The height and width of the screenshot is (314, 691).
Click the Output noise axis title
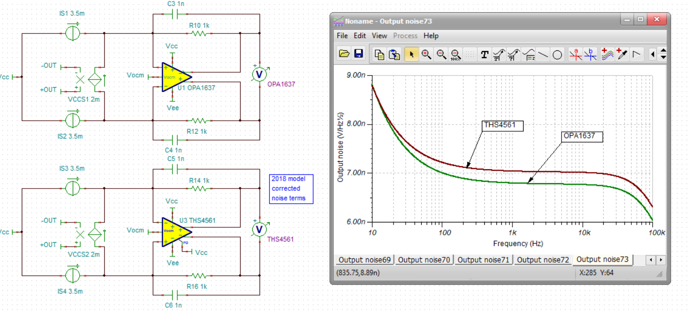[341, 147]
